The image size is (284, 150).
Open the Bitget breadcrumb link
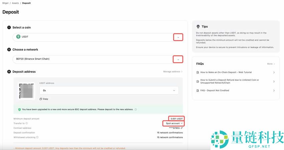[5, 3]
